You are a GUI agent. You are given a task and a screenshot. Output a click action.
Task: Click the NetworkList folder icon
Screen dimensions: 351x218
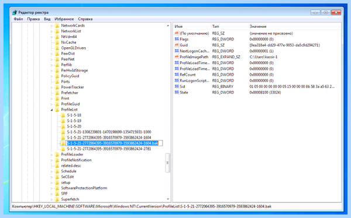point(57,31)
